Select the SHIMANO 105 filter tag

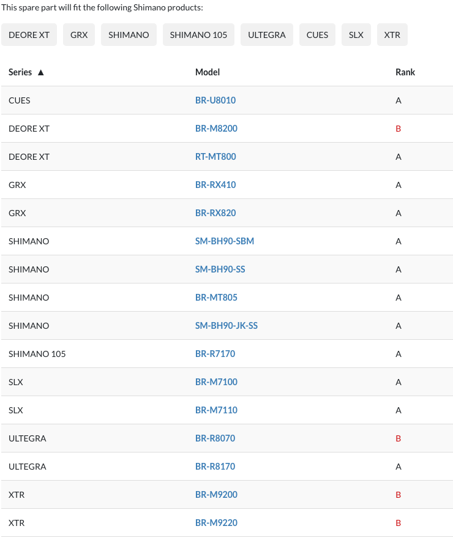(198, 34)
